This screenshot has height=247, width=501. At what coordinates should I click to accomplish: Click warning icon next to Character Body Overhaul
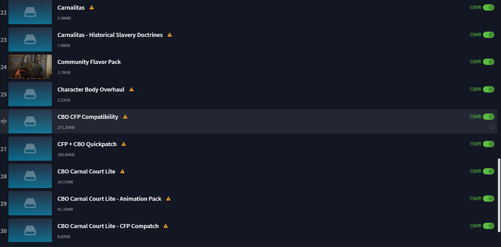coord(131,89)
